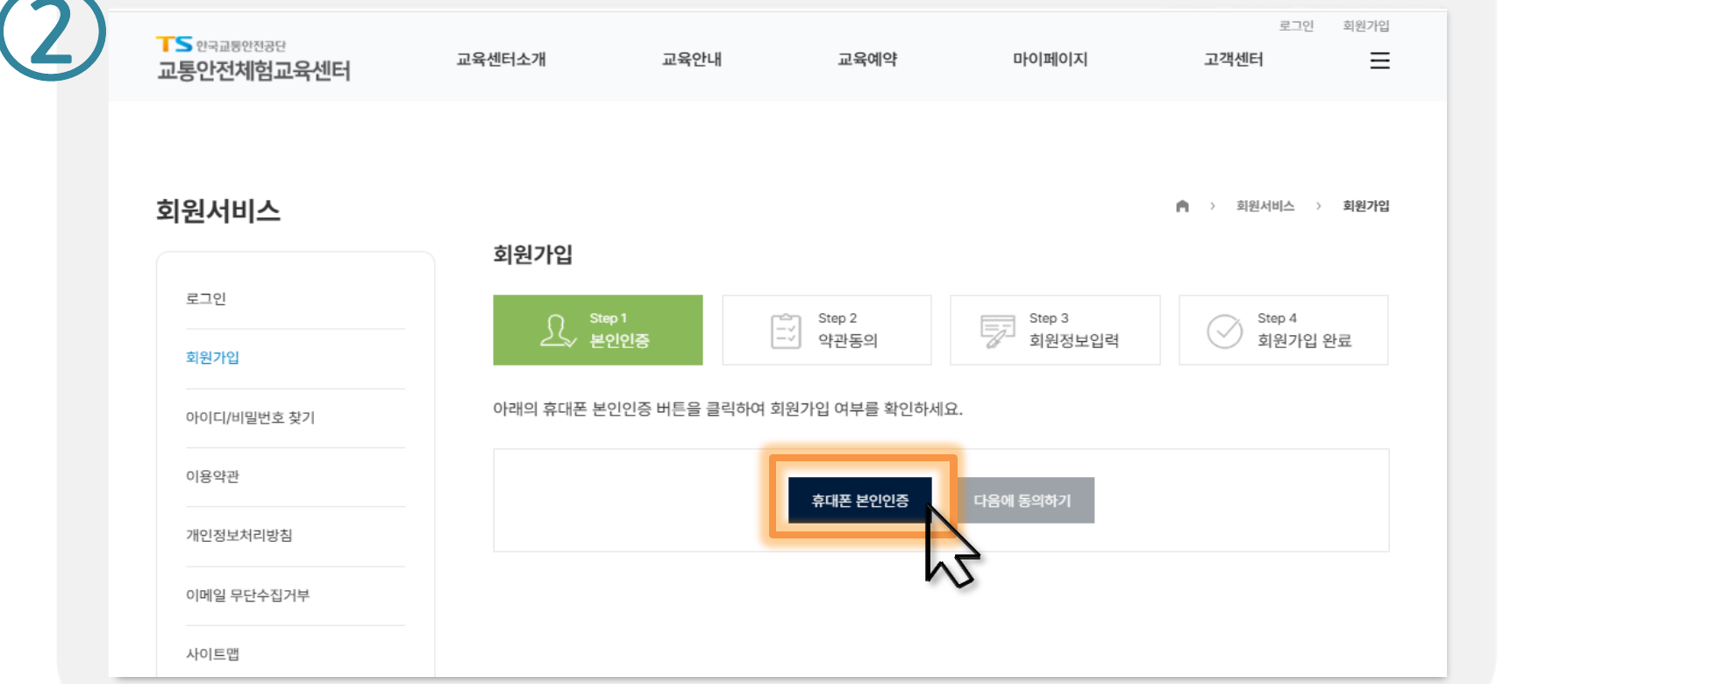
Task: Select the Step 1 본인인증 tab text
Action: tap(619, 331)
